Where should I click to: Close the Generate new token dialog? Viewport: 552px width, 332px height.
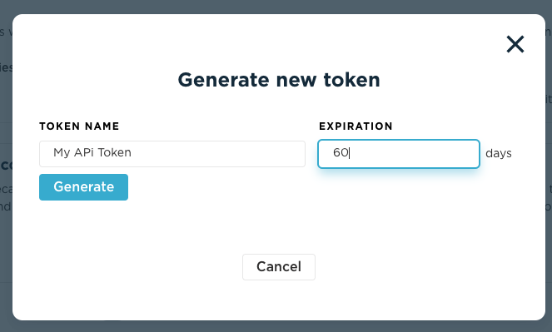515,44
